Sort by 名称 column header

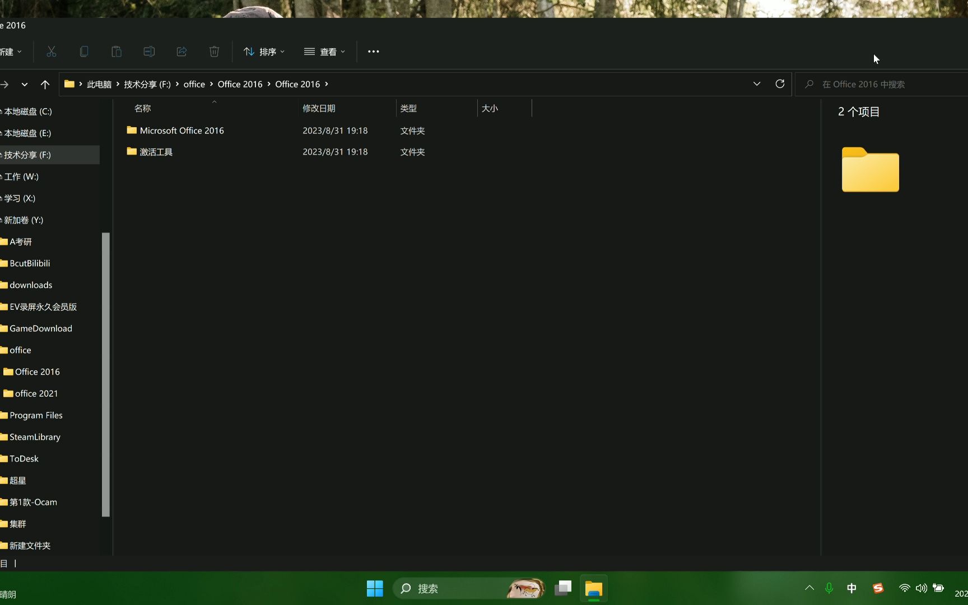[143, 108]
